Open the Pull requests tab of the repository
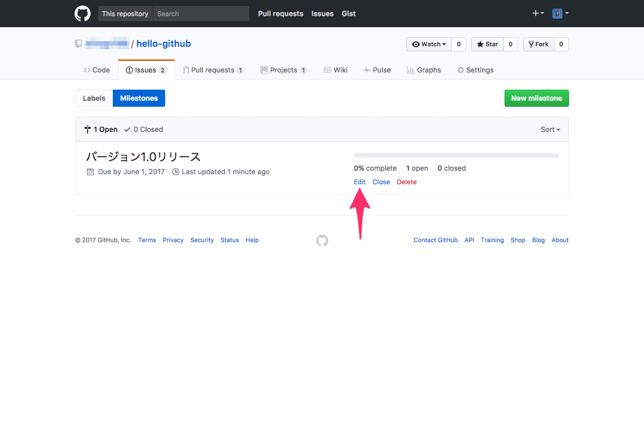Screen dimensions: 644x434 pyautogui.click(x=213, y=70)
